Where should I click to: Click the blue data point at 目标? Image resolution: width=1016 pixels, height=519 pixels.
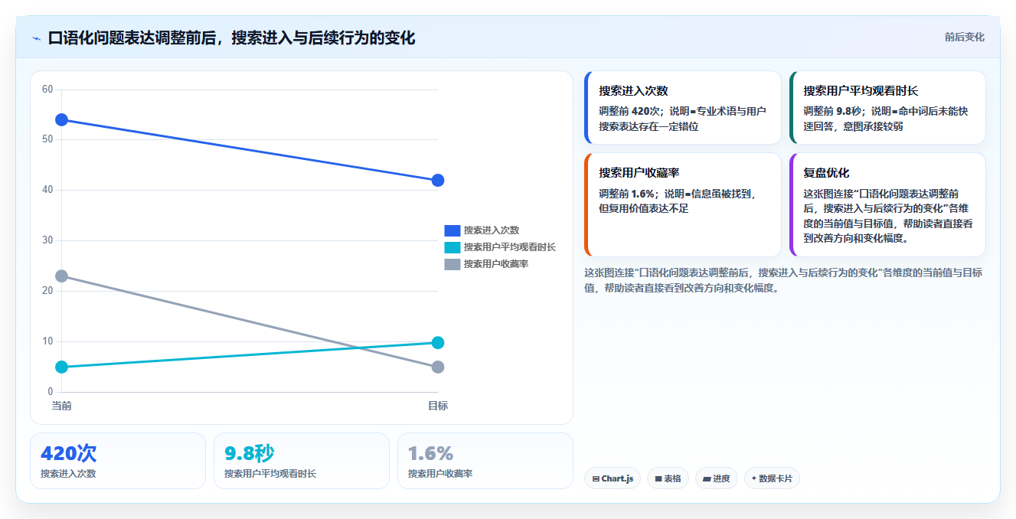point(438,180)
